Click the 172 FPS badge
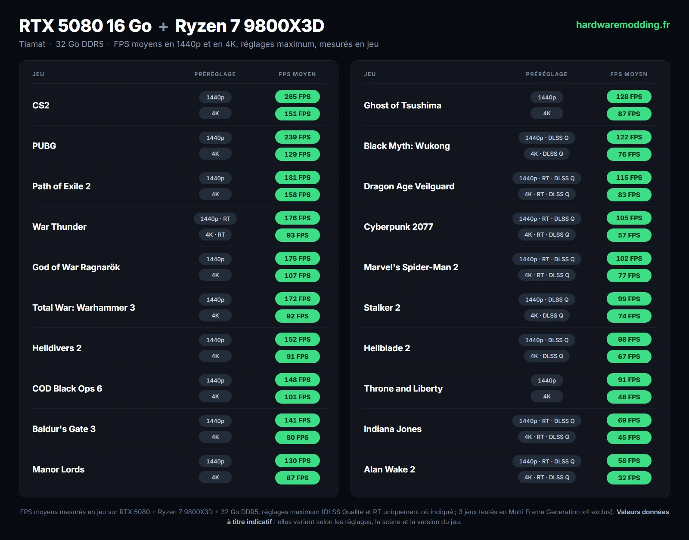Viewport: 689px width, 540px height. [298, 299]
